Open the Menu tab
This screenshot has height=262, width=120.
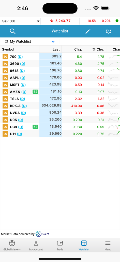tap(108, 245)
